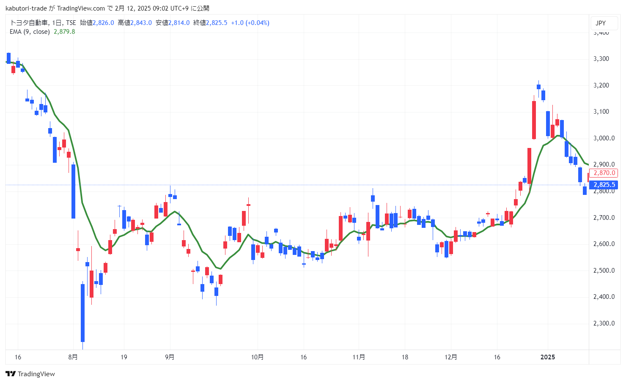Click the トヨタ自動車 symbol title
The width and height of the screenshot is (626, 383).
29,23
